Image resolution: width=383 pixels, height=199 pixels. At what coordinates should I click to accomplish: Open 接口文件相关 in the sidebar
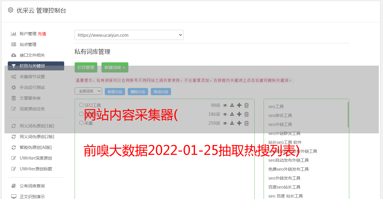pos(32,55)
